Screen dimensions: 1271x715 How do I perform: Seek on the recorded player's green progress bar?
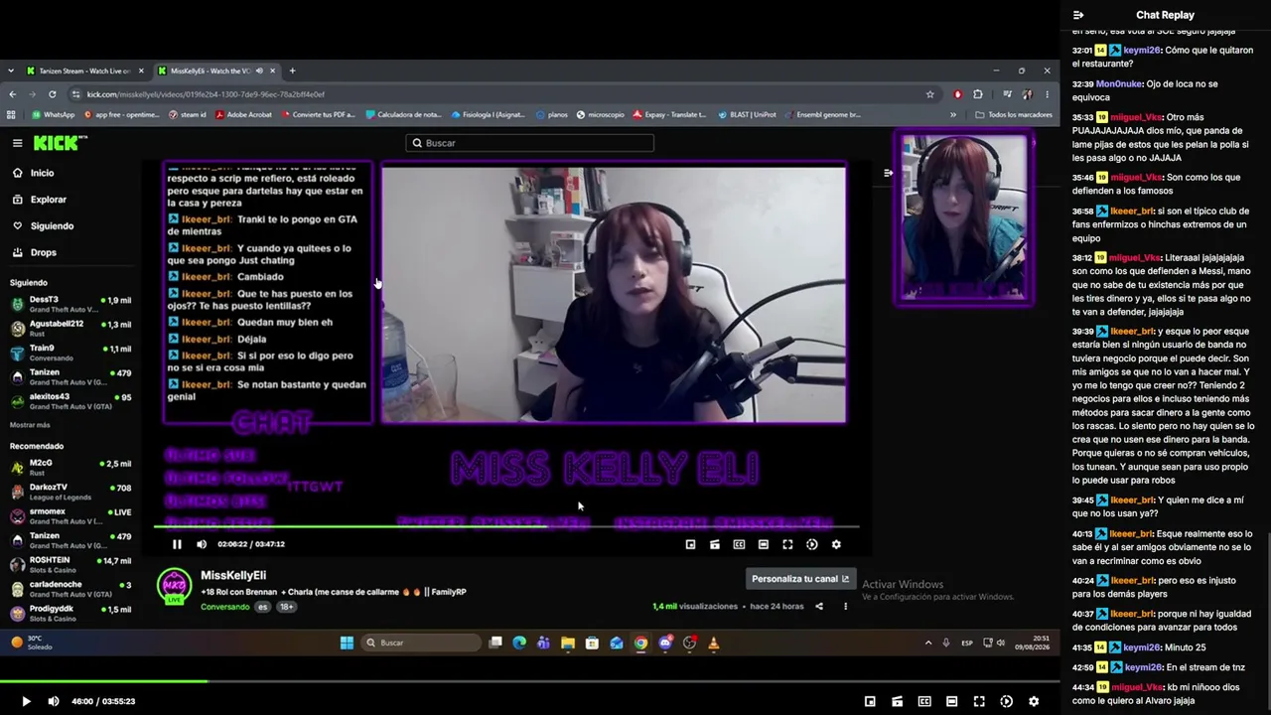[x=506, y=525]
